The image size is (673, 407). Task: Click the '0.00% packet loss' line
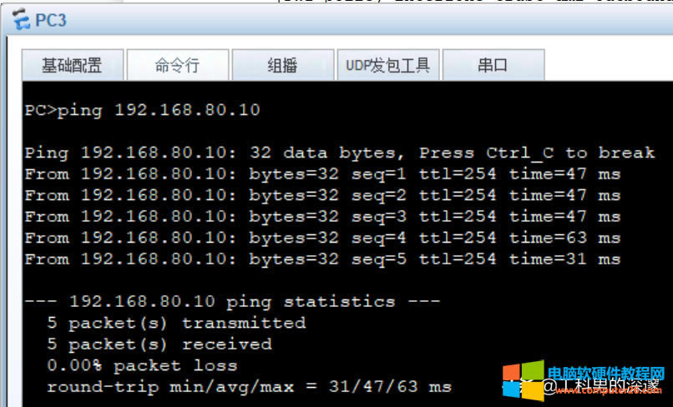[142, 365]
